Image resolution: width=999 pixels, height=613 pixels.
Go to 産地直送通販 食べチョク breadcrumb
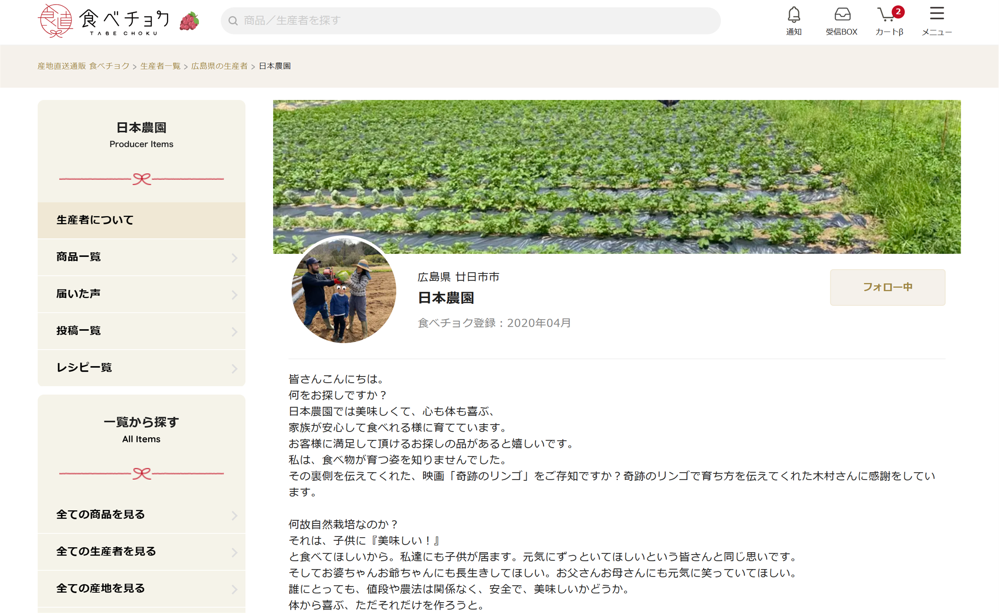coord(84,66)
